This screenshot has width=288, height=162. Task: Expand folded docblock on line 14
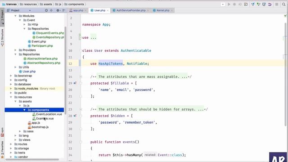81,77
